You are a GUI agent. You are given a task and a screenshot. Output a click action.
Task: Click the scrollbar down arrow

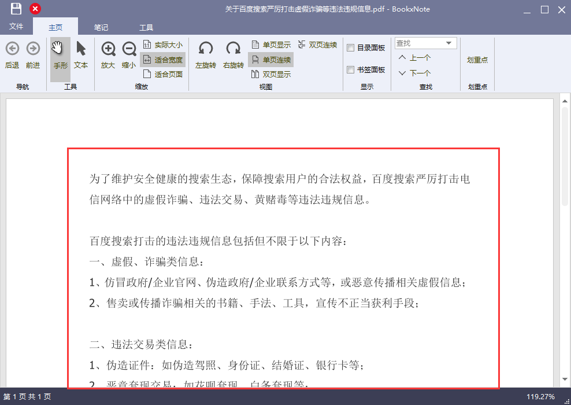click(565, 380)
